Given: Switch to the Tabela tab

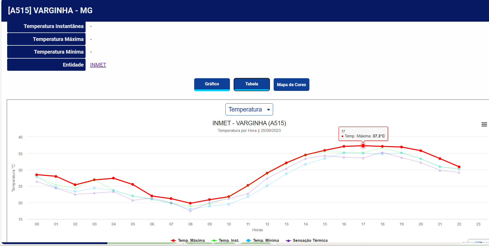Looking at the screenshot, I should pos(252,84).
